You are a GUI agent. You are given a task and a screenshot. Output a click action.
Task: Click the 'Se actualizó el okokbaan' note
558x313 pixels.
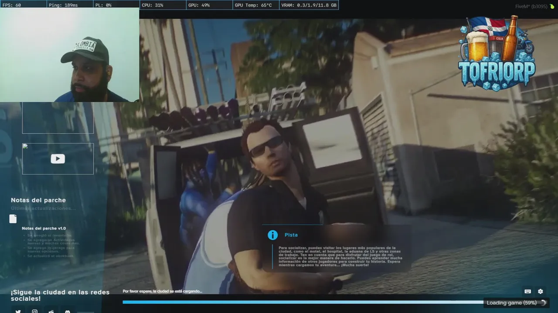click(51, 256)
